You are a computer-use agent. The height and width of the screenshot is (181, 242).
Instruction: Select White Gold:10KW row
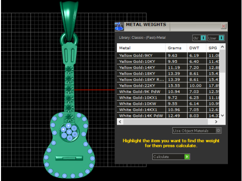[168, 104]
